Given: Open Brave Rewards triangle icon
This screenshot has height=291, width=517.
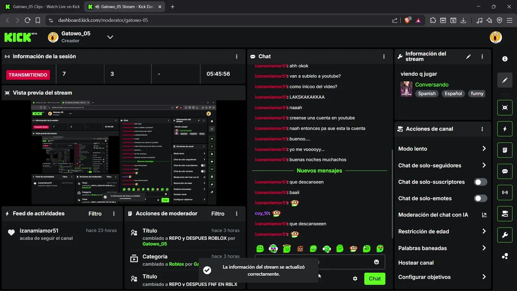Looking at the screenshot, I should [x=418, y=20].
